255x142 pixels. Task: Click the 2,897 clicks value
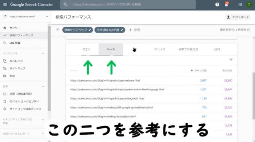tap(203, 80)
